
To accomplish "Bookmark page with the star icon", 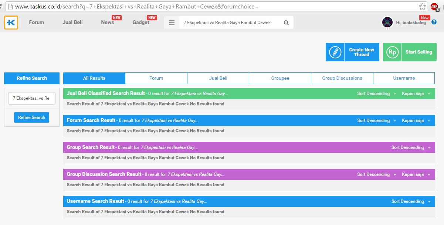I will [x=422, y=6].
